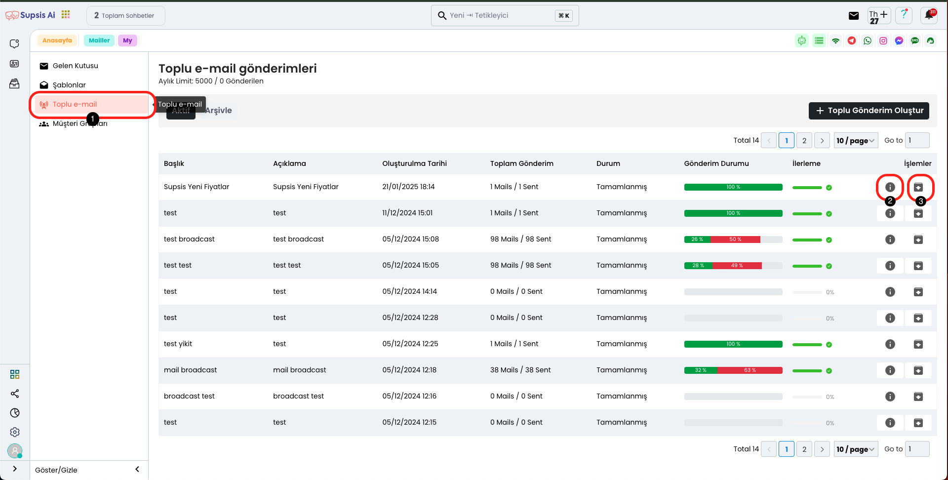Screen dimensions: 948x480
Task: Open the colored apps grid next to the logo
Action: pos(66,14)
